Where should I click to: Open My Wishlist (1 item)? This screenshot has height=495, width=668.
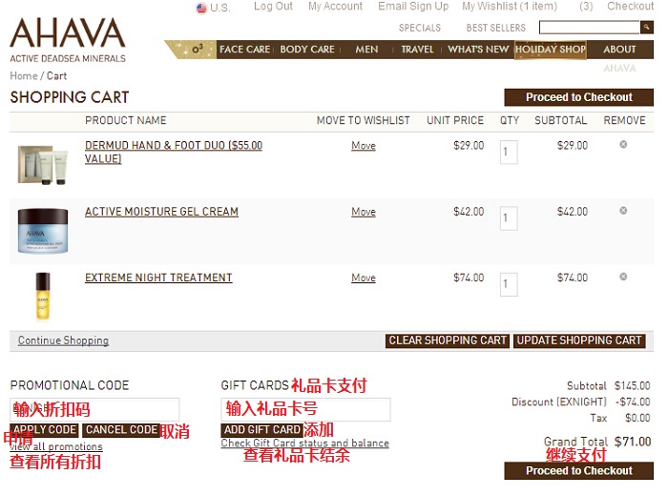point(510,7)
